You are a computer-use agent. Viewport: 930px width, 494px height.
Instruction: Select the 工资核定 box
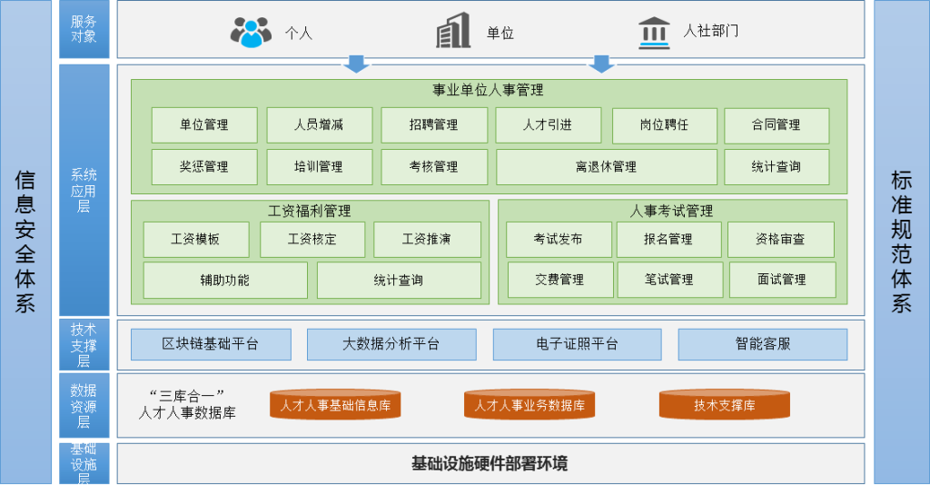coord(312,240)
